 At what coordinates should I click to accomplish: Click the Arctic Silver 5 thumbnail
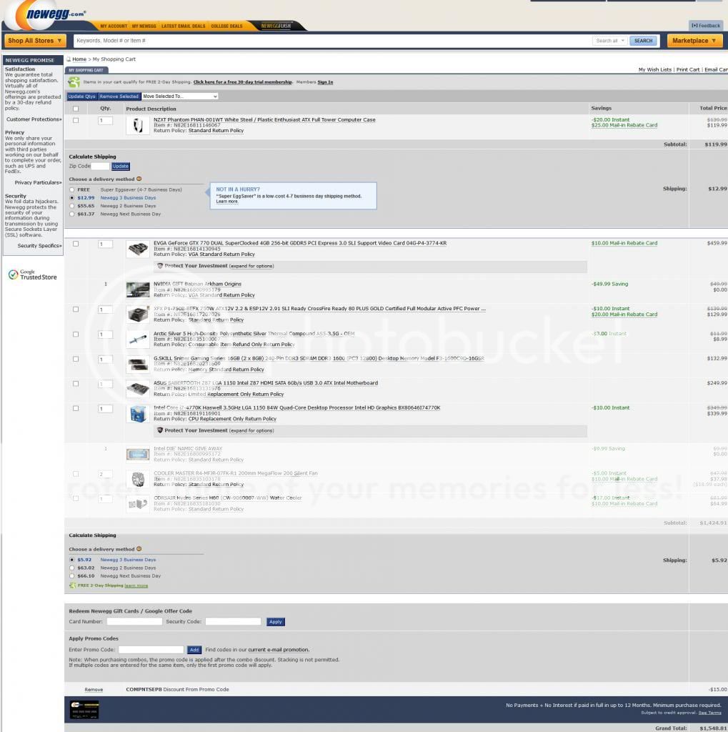click(137, 339)
